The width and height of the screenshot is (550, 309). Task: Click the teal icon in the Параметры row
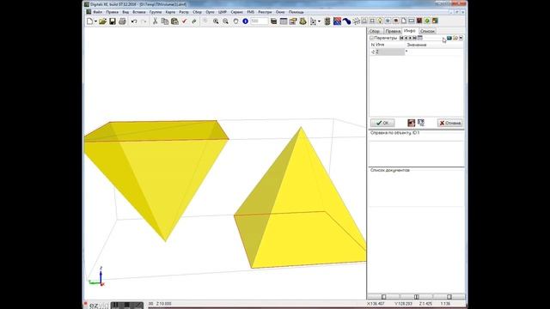449,38
